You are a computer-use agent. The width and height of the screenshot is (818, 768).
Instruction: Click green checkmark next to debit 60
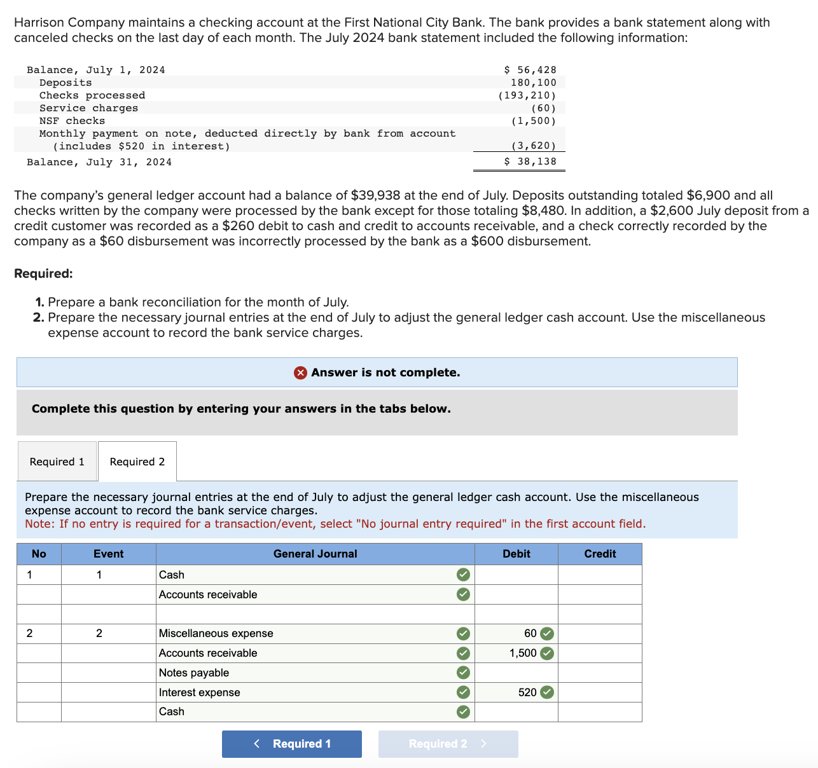547,633
